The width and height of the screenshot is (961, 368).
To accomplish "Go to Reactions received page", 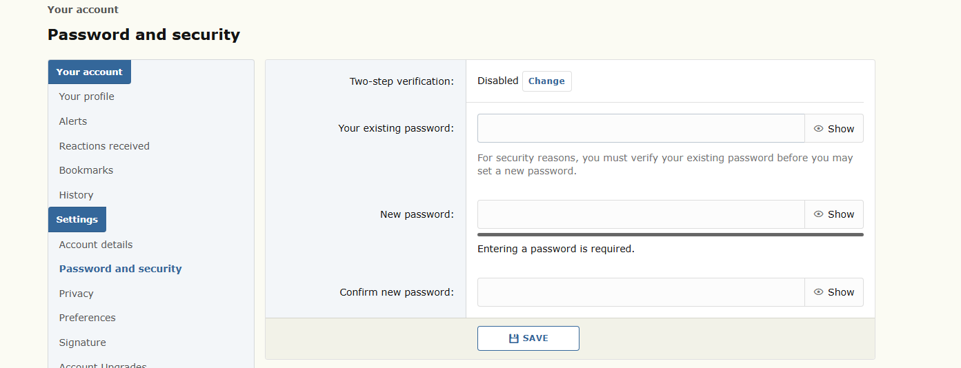I will [104, 146].
